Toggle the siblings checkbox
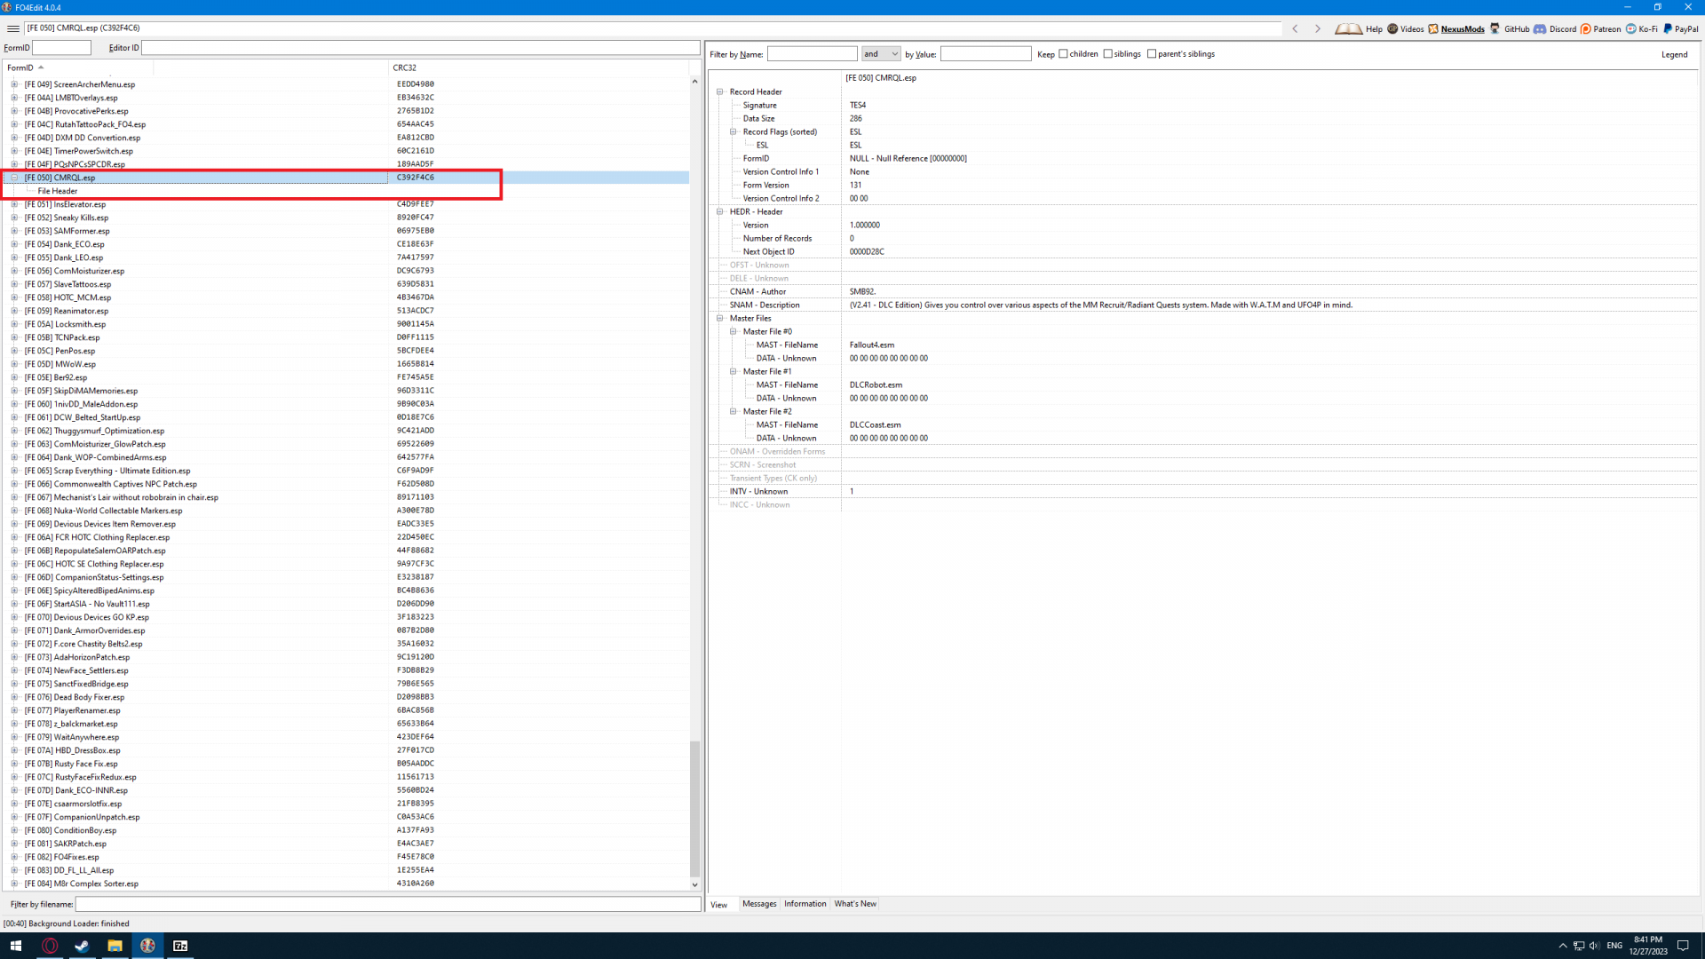Screen dimensions: 1705x959 (1107, 54)
